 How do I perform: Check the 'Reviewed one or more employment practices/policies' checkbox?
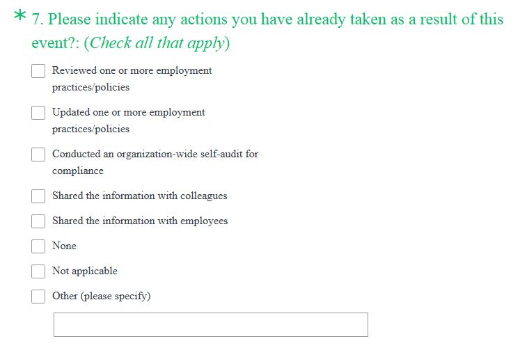[38, 71]
